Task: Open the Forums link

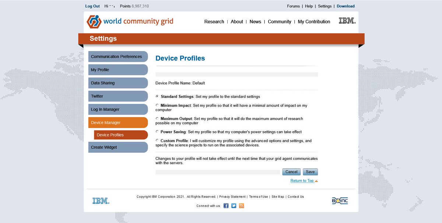Action: [x=293, y=6]
